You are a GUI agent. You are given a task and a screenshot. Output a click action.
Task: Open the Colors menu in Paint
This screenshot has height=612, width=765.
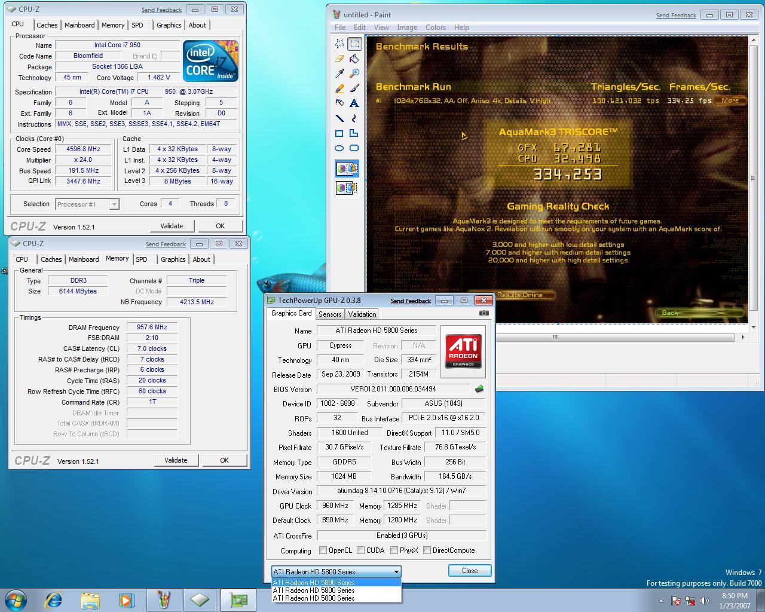coord(436,27)
